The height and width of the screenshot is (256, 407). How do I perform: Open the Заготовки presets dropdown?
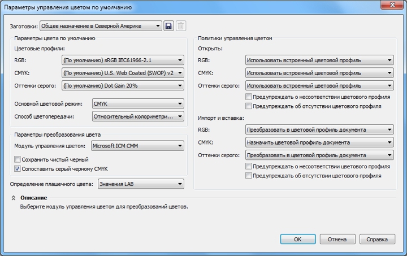(101, 25)
